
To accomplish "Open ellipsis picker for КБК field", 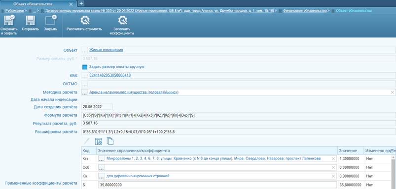I will click(x=84, y=76).
